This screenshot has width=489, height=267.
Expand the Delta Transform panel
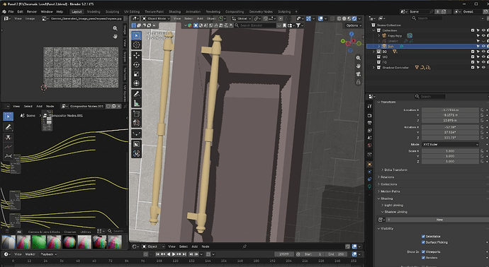(394, 170)
